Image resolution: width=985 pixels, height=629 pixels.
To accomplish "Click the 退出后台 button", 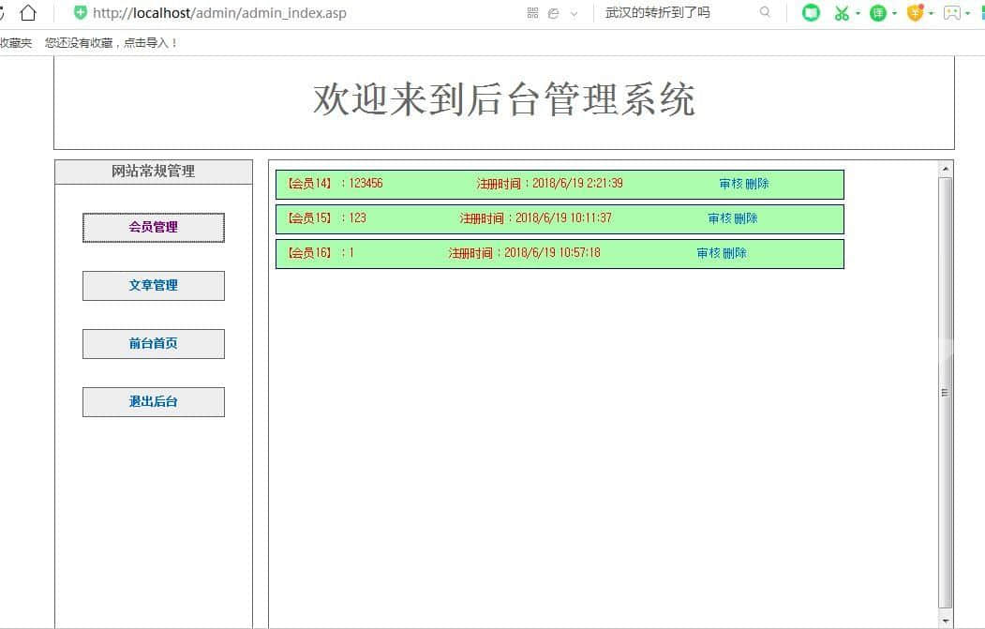I will 154,402.
